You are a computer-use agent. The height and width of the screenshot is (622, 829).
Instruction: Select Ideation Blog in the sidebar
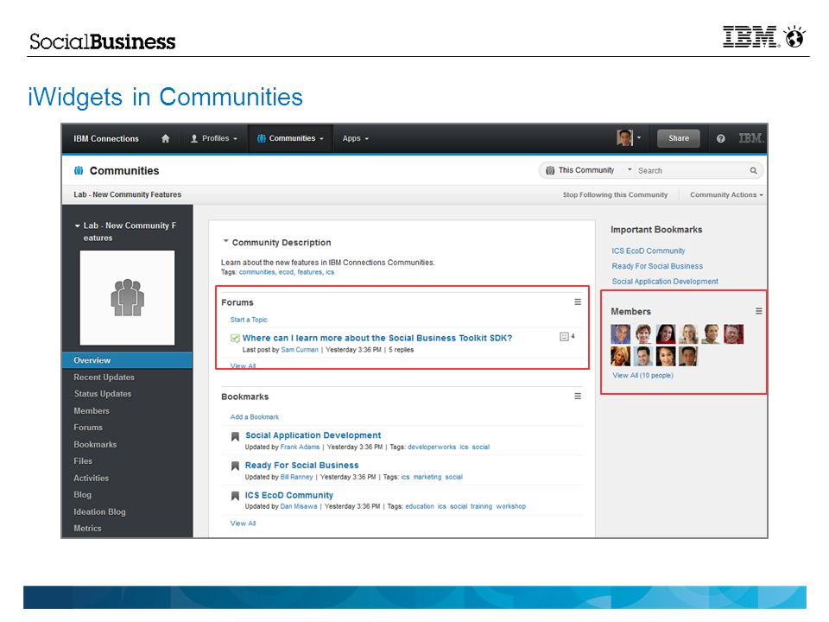coord(99,511)
